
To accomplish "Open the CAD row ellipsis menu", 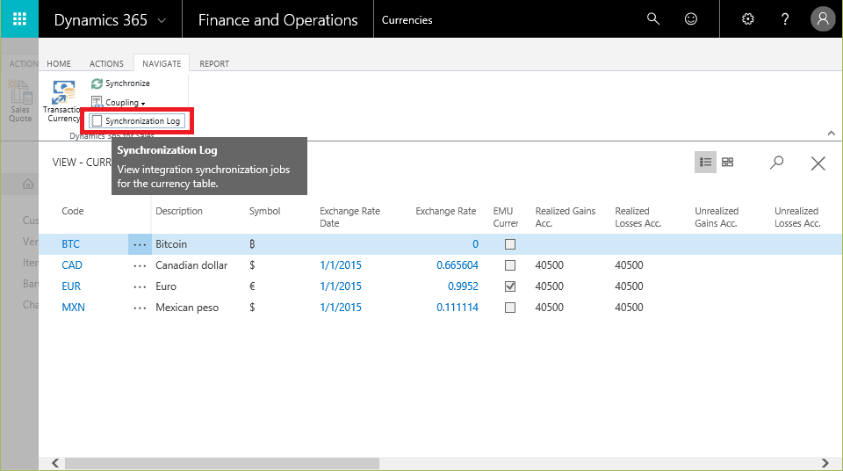I will click(140, 265).
